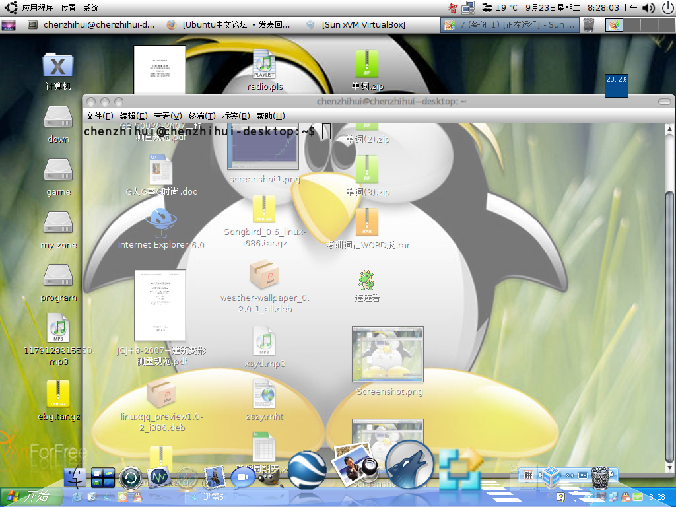Screen dimensions: 676x507
Task: Switch to the Ubuntu中文论坛 Firefox window
Action: pyautogui.click(x=228, y=25)
